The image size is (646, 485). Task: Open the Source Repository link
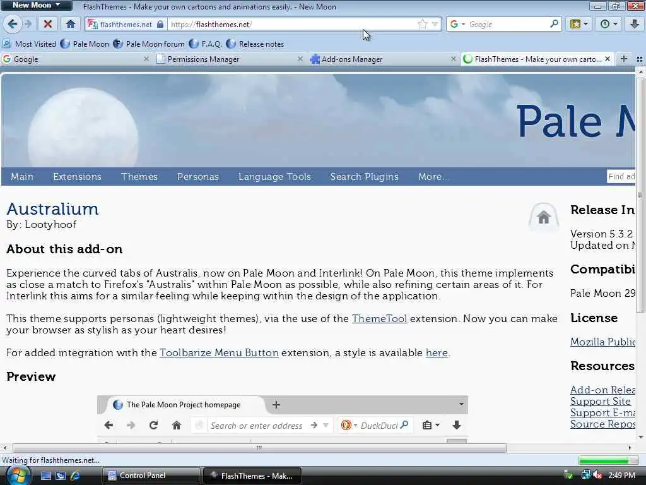pos(602,424)
